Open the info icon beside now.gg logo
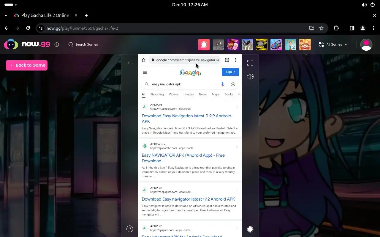Image resolution: width=380 pixels, height=237 pixels. point(57,44)
